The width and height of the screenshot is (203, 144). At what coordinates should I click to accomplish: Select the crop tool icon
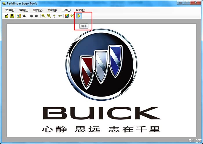pos(72,16)
